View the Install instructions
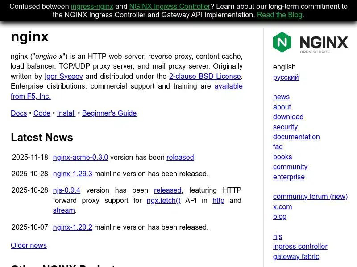 [x=66, y=113]
